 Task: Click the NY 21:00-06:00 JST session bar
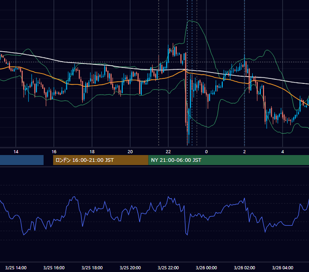pos(229,160)
